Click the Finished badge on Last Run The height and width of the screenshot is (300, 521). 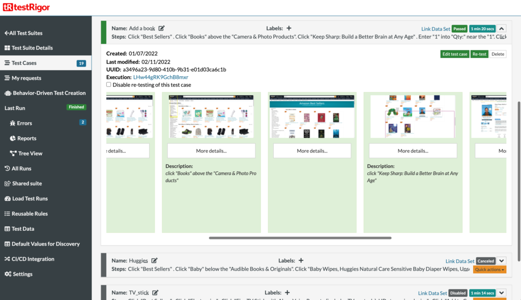pos(76,107)
